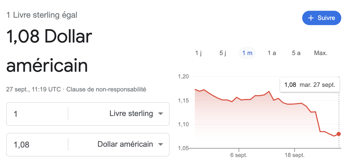This screenshot has height=168, width=350.
Task: Click the arrow beside Dollar américain
Action: coord(161,144)
